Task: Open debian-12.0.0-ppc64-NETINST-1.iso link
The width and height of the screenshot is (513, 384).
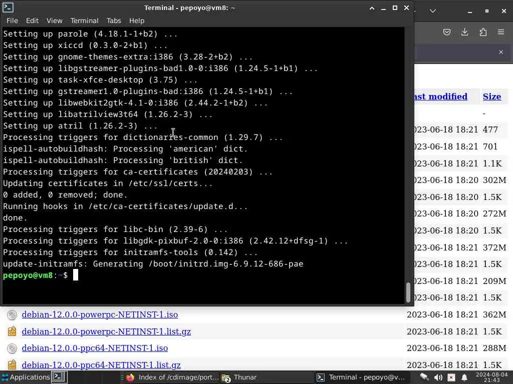Action: [95, 348]
